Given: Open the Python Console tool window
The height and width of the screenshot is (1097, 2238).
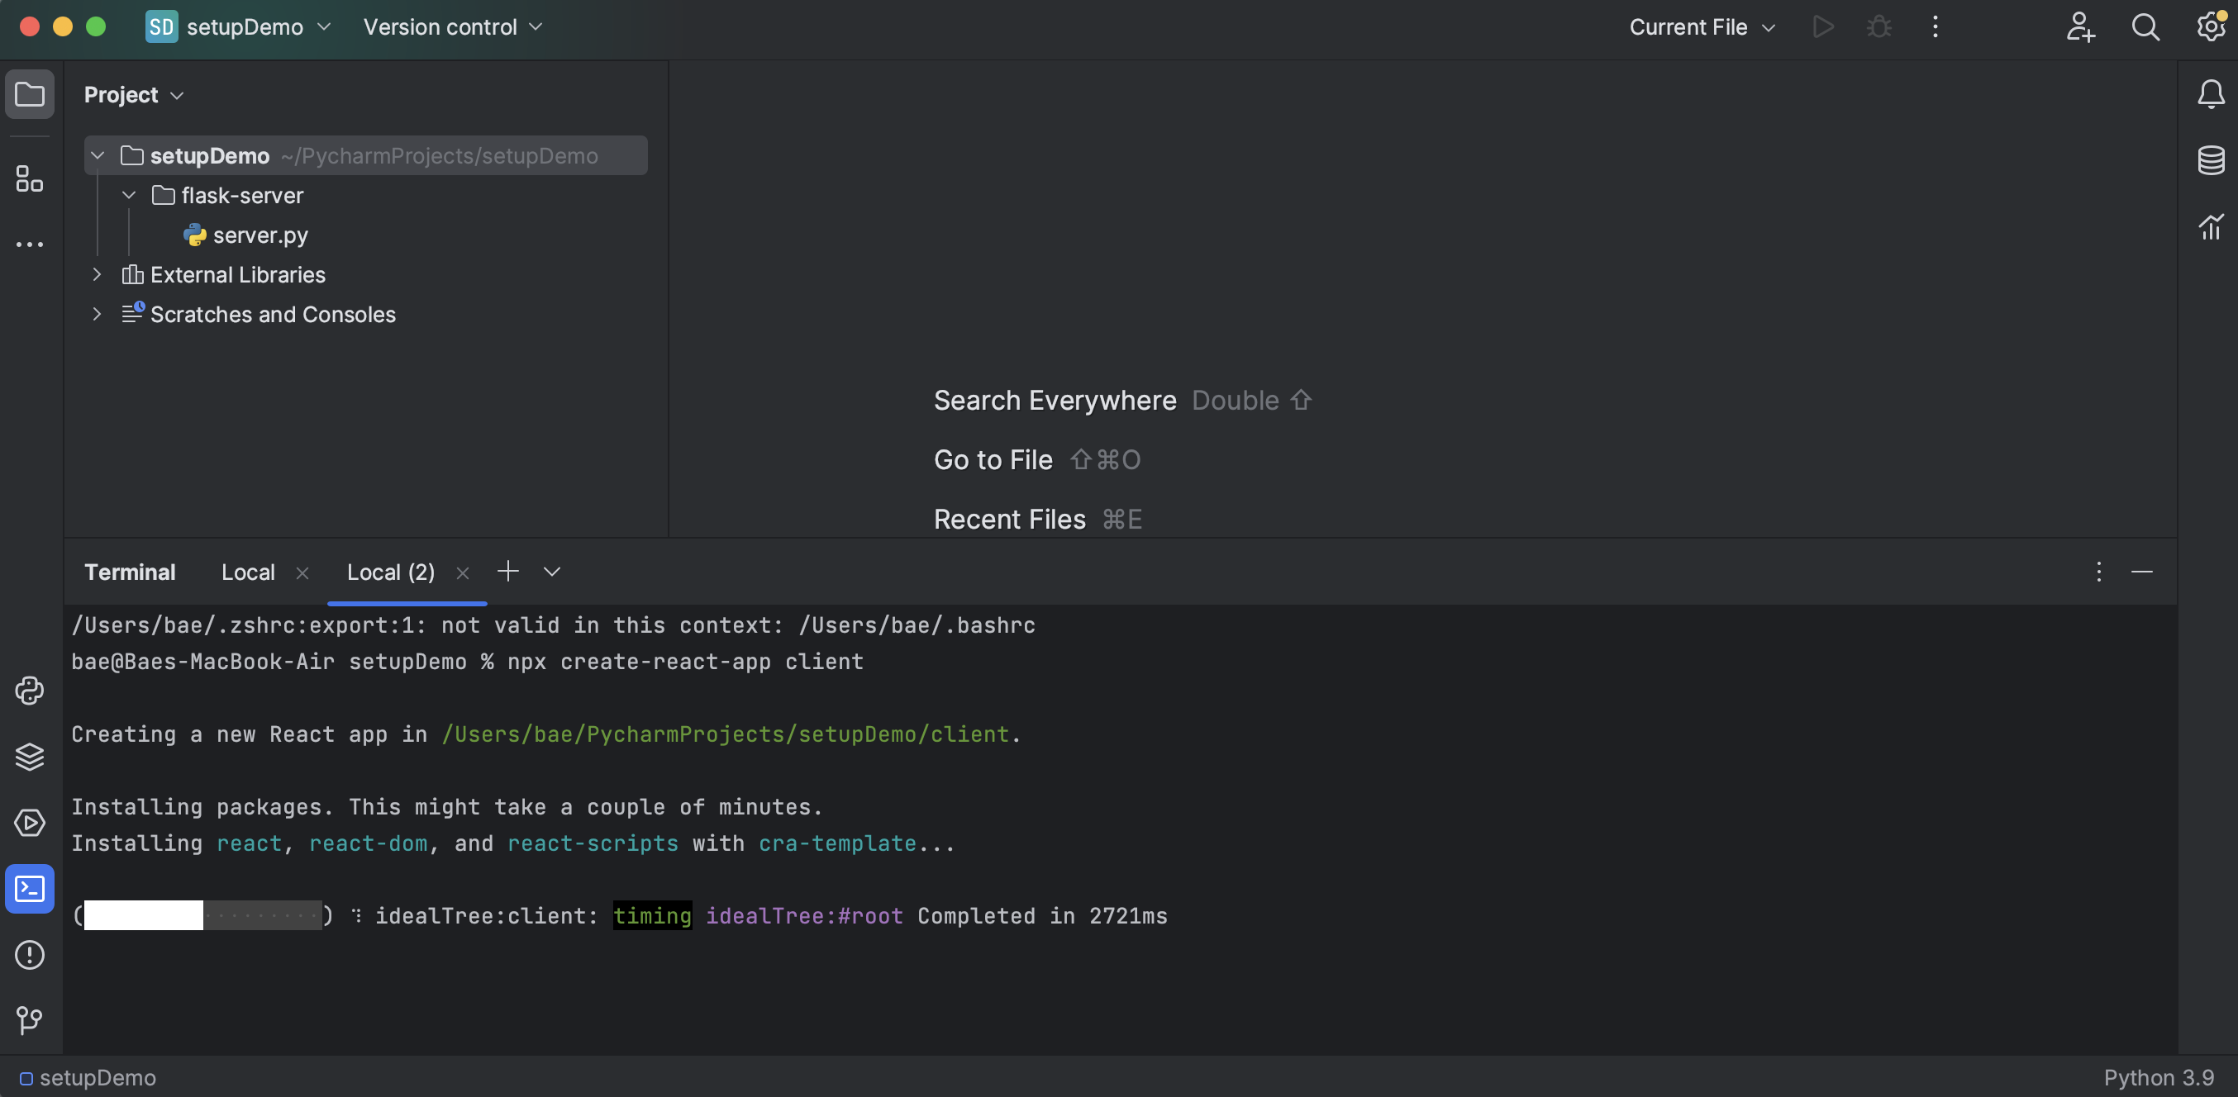Looking at the screenshot, I should pyautogui.click(x=30, y=691).
